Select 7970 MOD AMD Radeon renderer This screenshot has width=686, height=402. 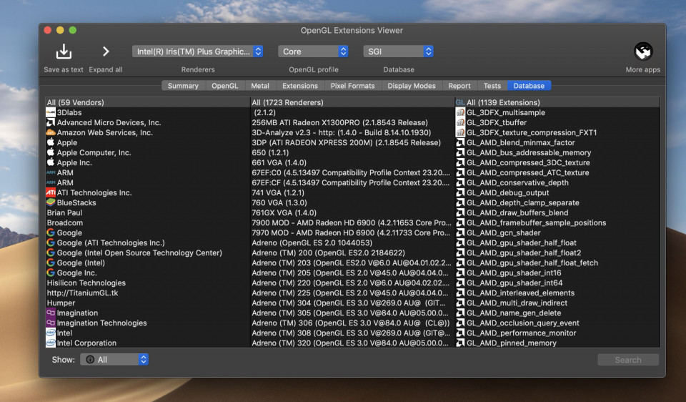tap(352, 233)
